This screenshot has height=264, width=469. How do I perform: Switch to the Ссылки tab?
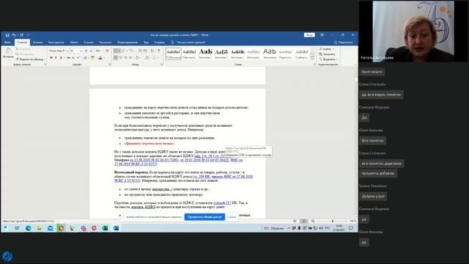89,43
